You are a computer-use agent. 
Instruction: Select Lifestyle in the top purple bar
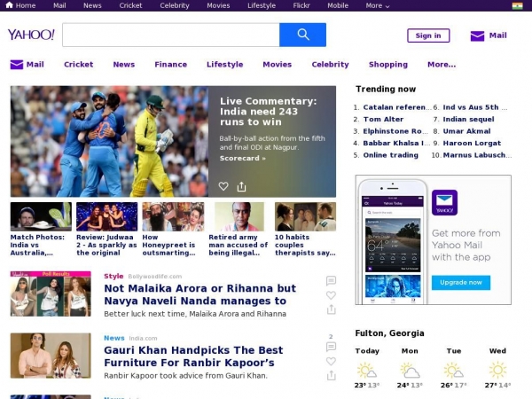click(x=262, y=6)
